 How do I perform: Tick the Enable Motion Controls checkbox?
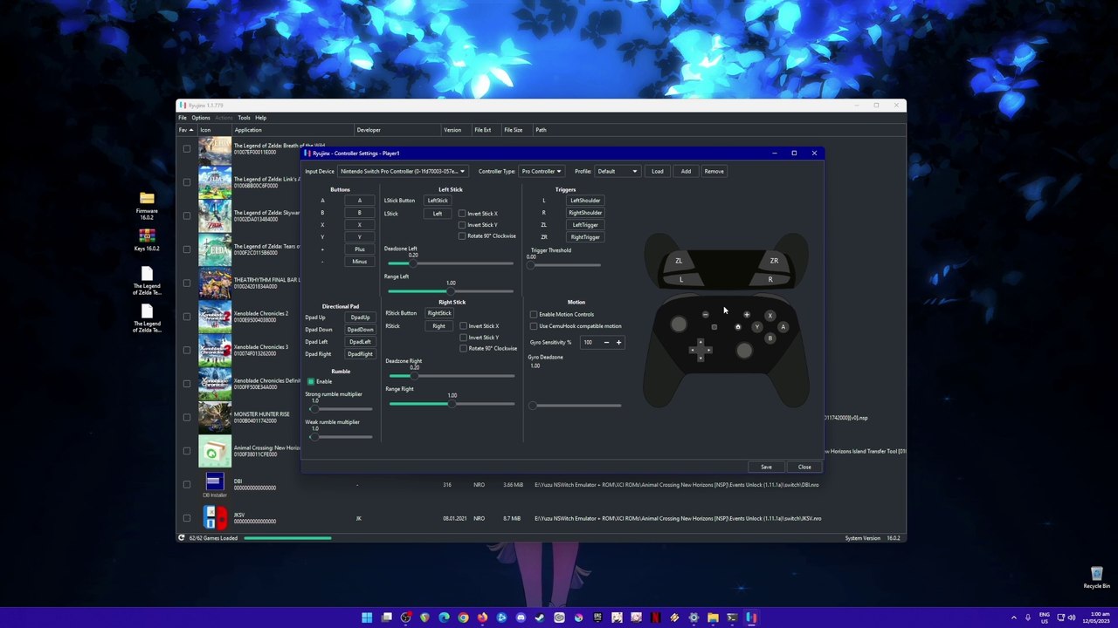tap(534, 314)
